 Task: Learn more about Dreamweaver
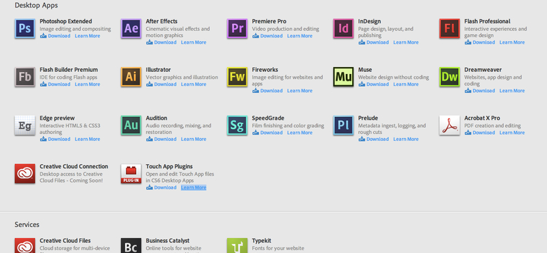[512, 91]
